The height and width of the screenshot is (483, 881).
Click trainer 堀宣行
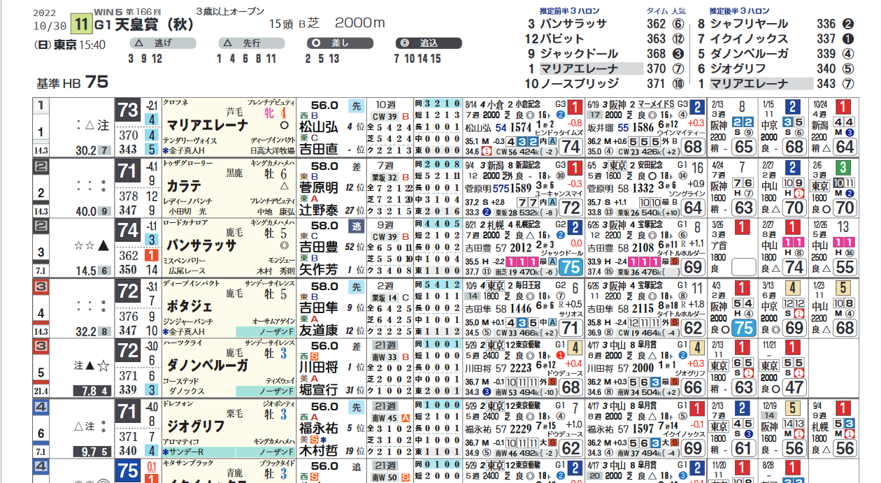pos(319,389)
